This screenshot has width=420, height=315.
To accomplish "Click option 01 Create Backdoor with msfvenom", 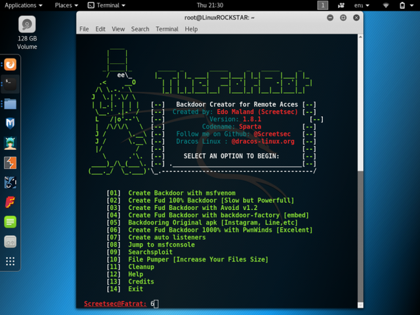I will click(171, 193).
